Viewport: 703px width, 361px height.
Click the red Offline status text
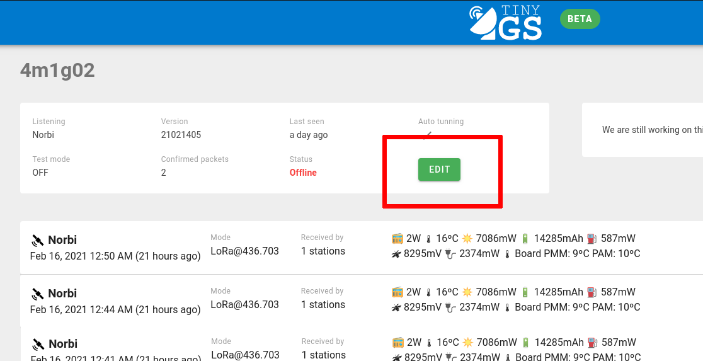[x=303, y=173]
